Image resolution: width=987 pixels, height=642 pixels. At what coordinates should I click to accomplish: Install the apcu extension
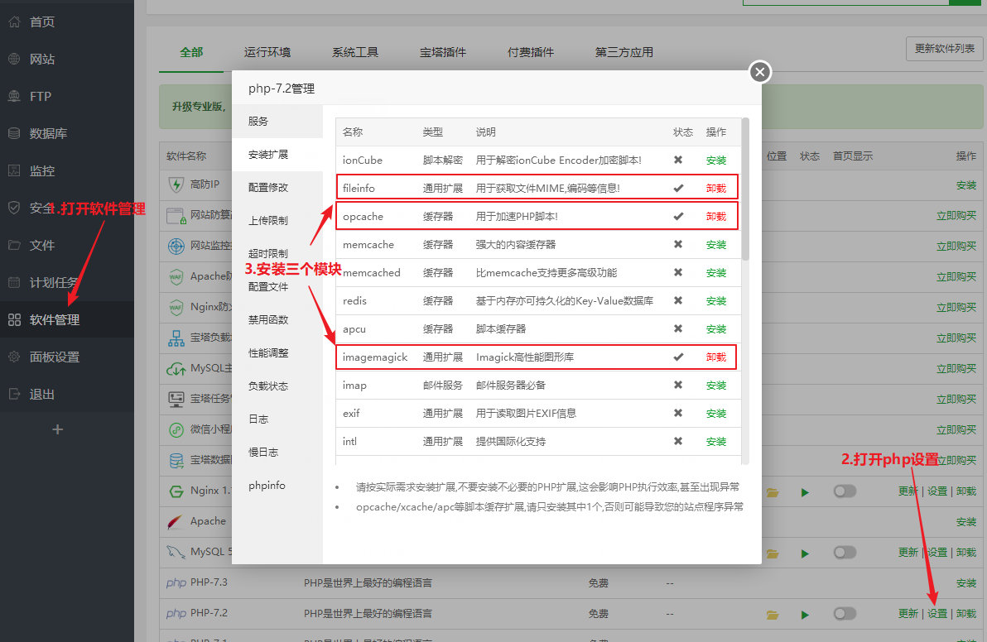715,329
